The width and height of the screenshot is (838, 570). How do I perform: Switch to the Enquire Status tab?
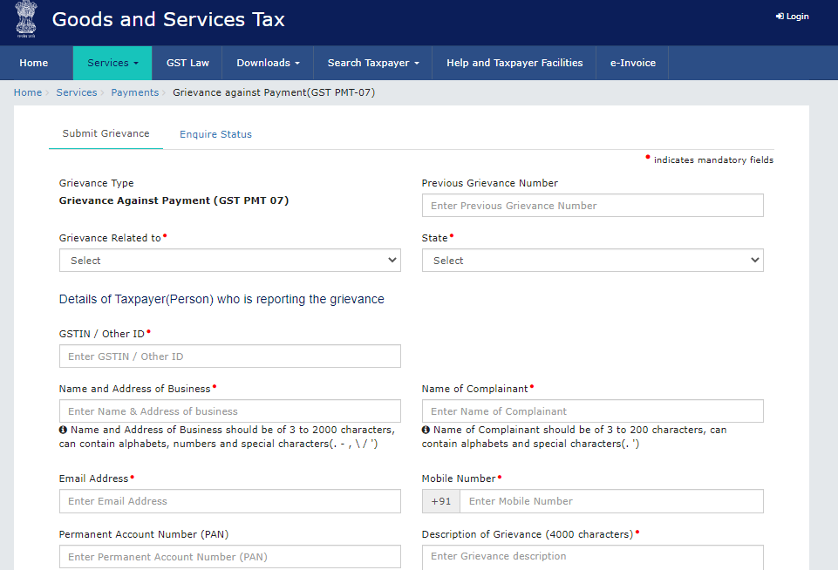[215, 134]
